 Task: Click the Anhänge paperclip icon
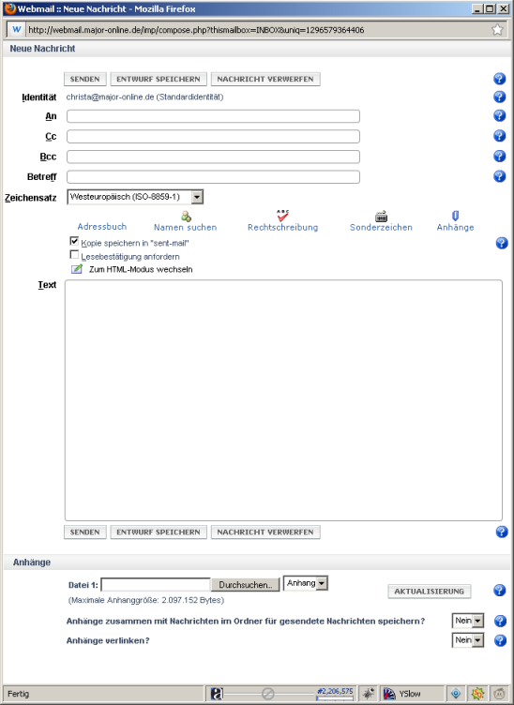[x=455, y=216]
